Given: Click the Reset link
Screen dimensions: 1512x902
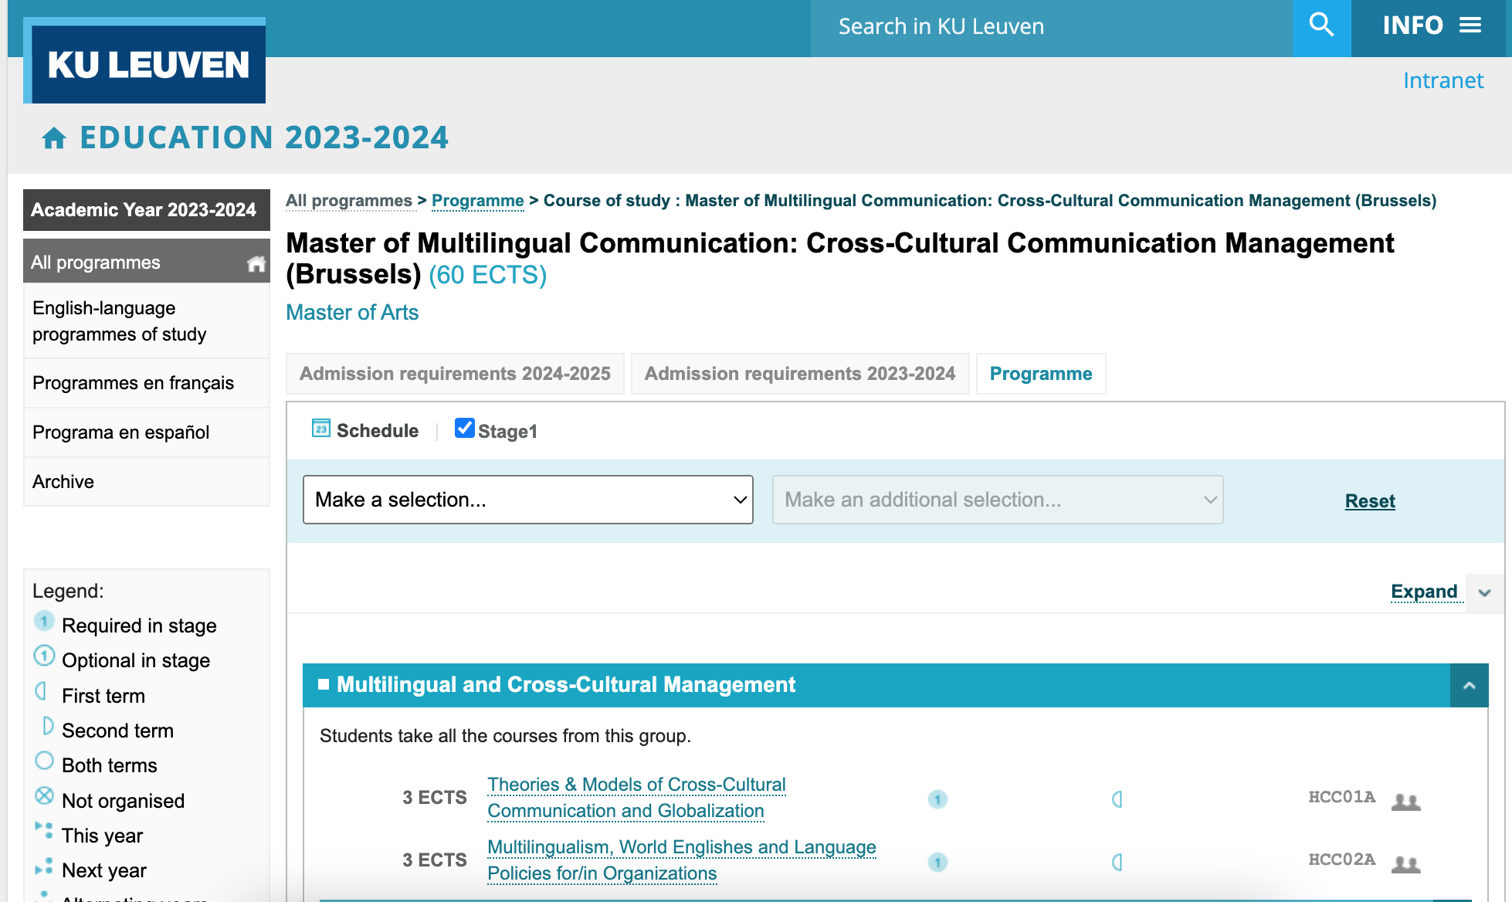Looking at the screenshot, I should tap(1369, 501).
